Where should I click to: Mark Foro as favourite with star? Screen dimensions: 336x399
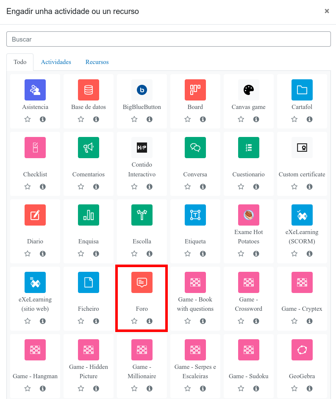[134, 321]
